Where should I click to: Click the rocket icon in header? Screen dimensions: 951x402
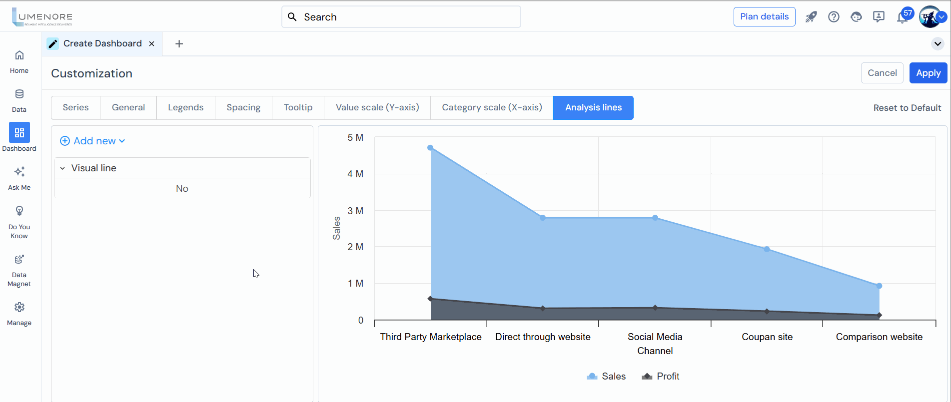pos(811,17)
